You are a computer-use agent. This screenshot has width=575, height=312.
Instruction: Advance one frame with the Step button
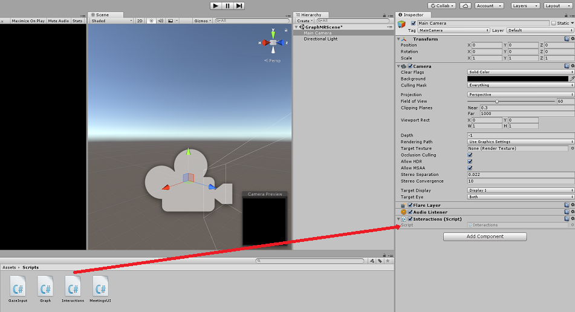tap(239, 6)
